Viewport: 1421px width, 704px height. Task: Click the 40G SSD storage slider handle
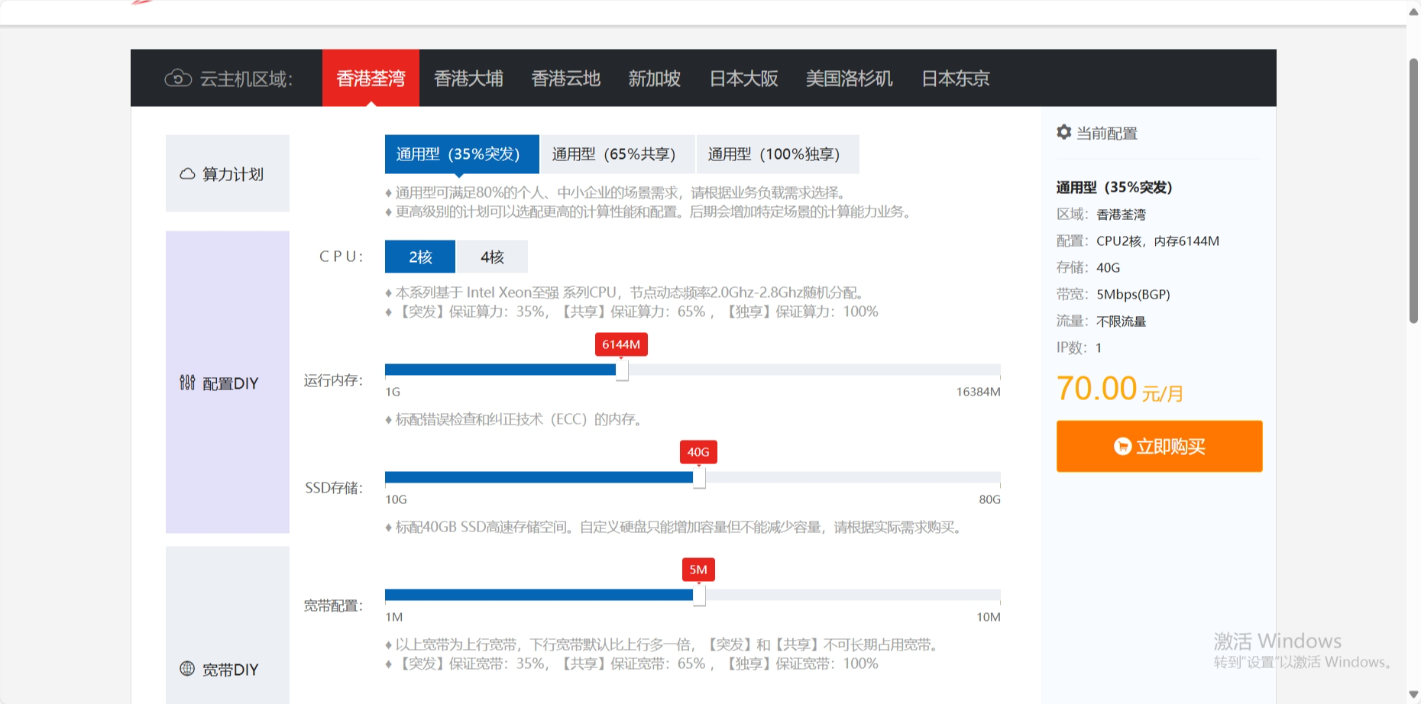[698, 479]
